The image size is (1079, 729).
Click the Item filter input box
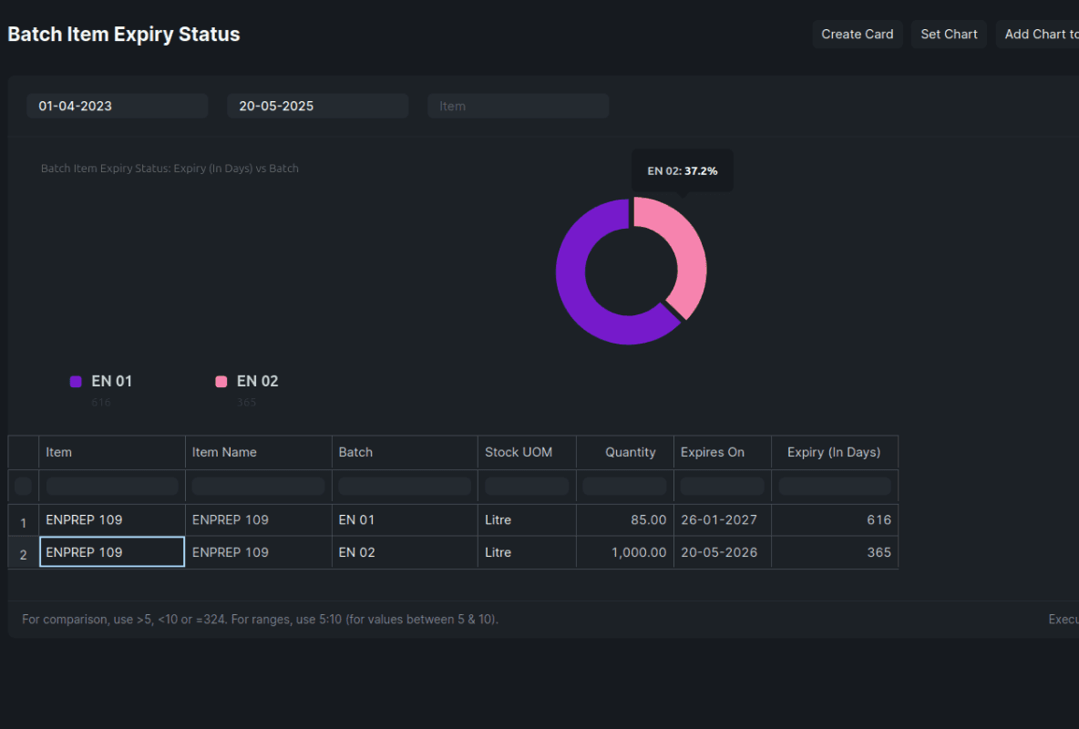[518, 106]
